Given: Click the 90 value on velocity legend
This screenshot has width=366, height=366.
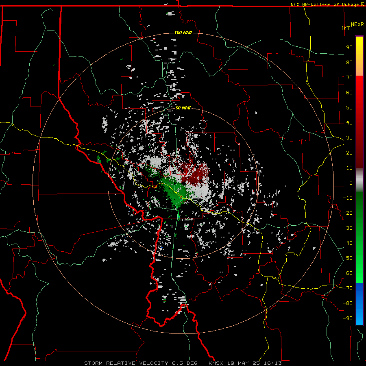Looking at the screenshot, I should coord(349,48).
